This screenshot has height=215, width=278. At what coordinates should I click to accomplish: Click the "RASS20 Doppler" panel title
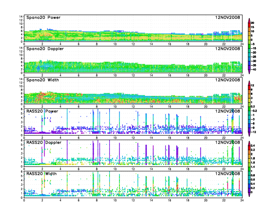(44, 142)
